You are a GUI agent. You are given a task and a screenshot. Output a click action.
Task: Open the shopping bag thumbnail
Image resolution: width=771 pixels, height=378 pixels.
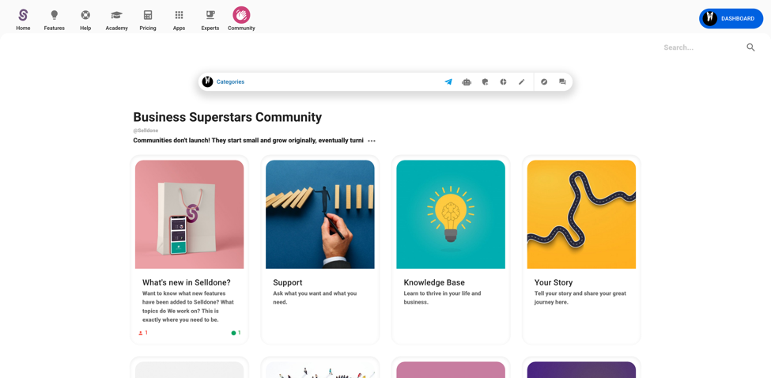(x=189, y=214)
